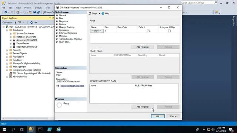Open Task View from the taskbar
Image resolution: width=237 pixels, height=133 pixels.
pos(22,129)
